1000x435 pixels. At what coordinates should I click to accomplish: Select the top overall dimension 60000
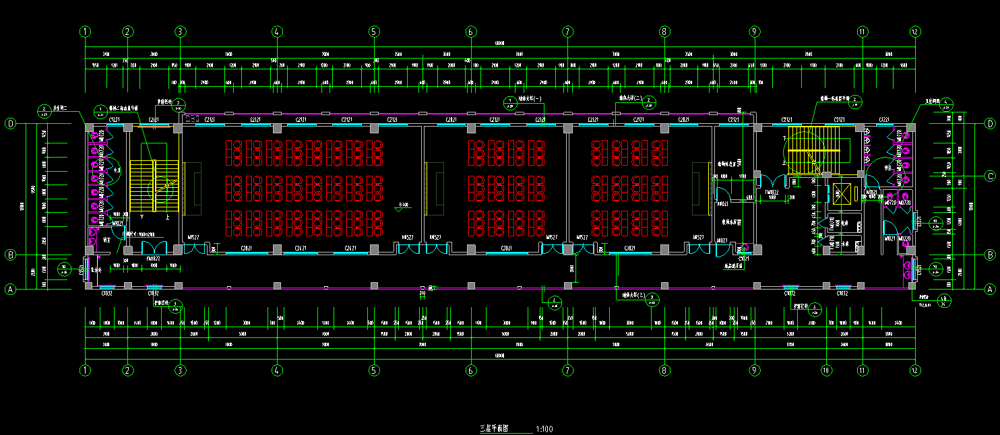click(499, 43)
